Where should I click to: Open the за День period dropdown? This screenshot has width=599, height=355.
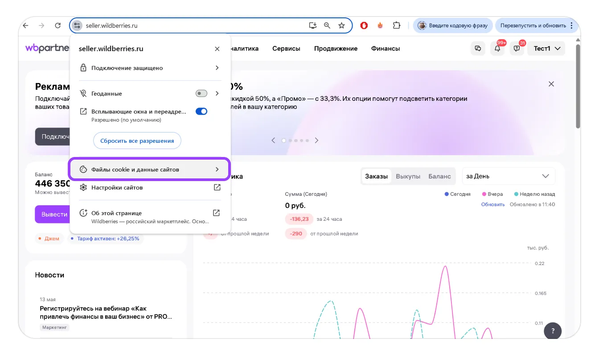click(508, 176)
